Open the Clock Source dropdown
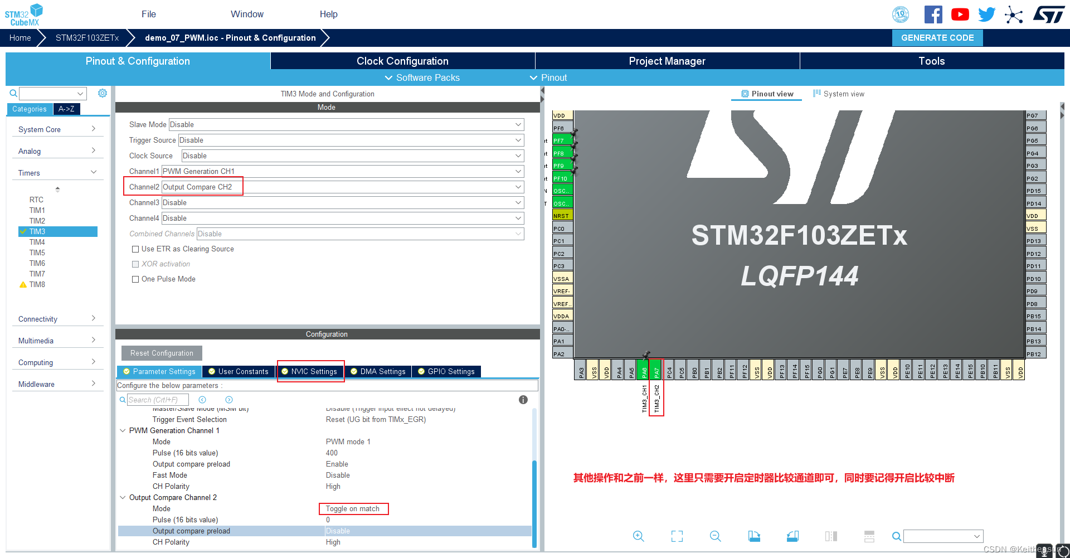This screenshot has width=1070, height=558. coord(353,156)
